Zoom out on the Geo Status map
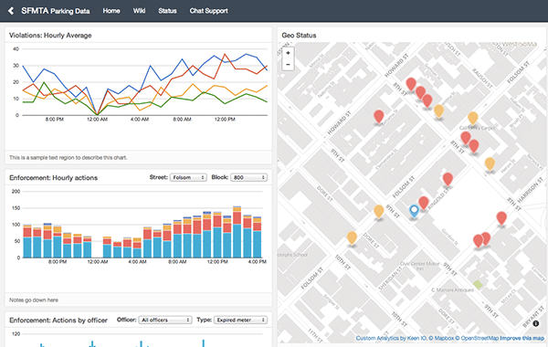The image size is (548, 347). pos(288,65)
